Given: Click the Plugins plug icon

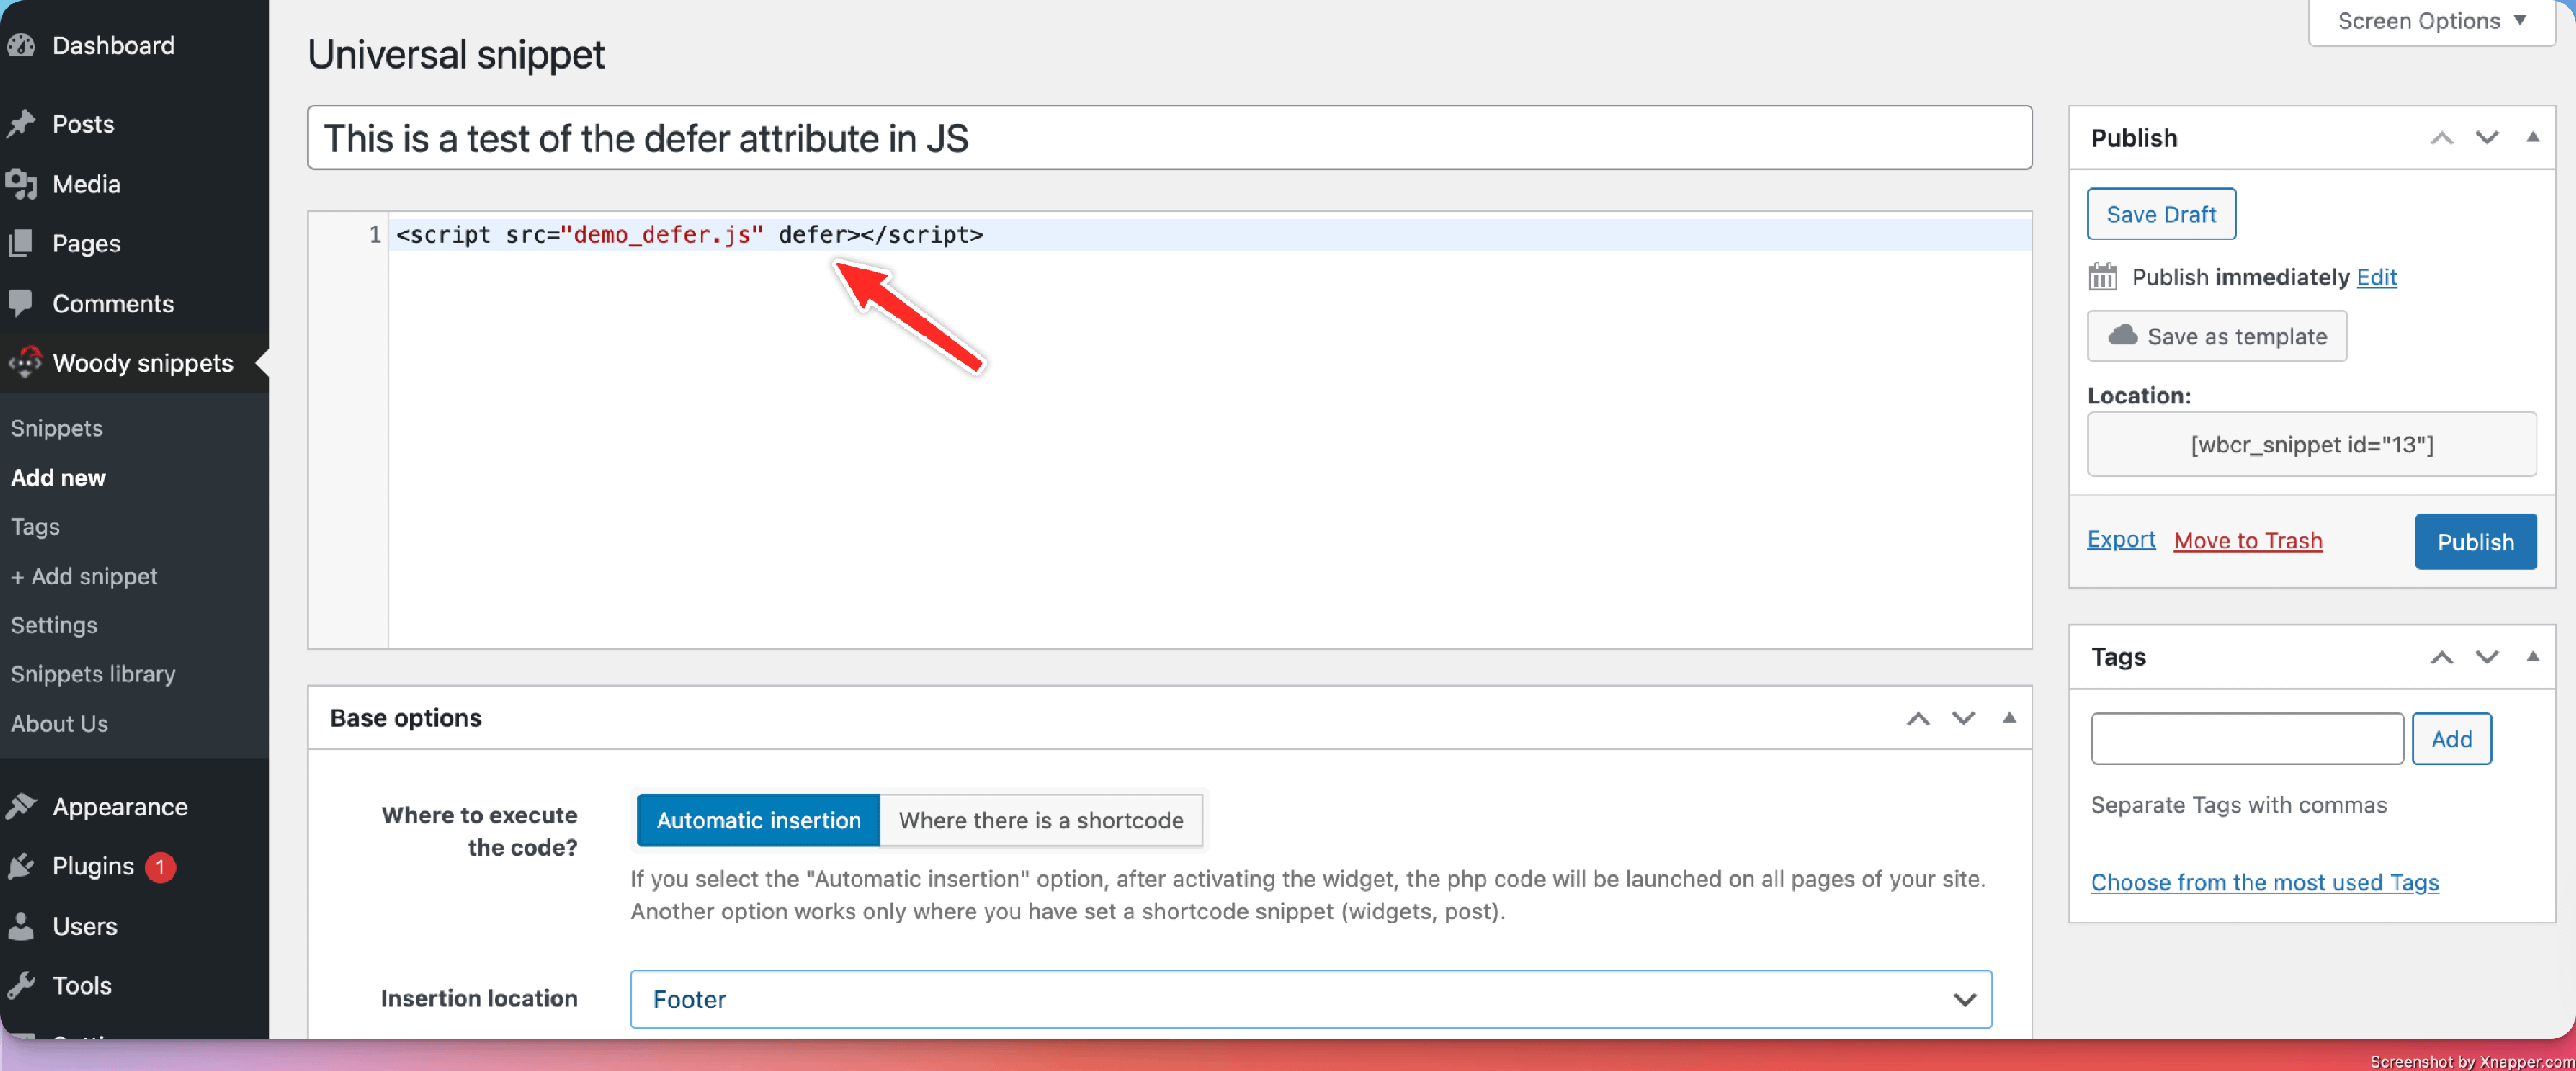Looking at the screenshot, I should click(x=21, y=866).
